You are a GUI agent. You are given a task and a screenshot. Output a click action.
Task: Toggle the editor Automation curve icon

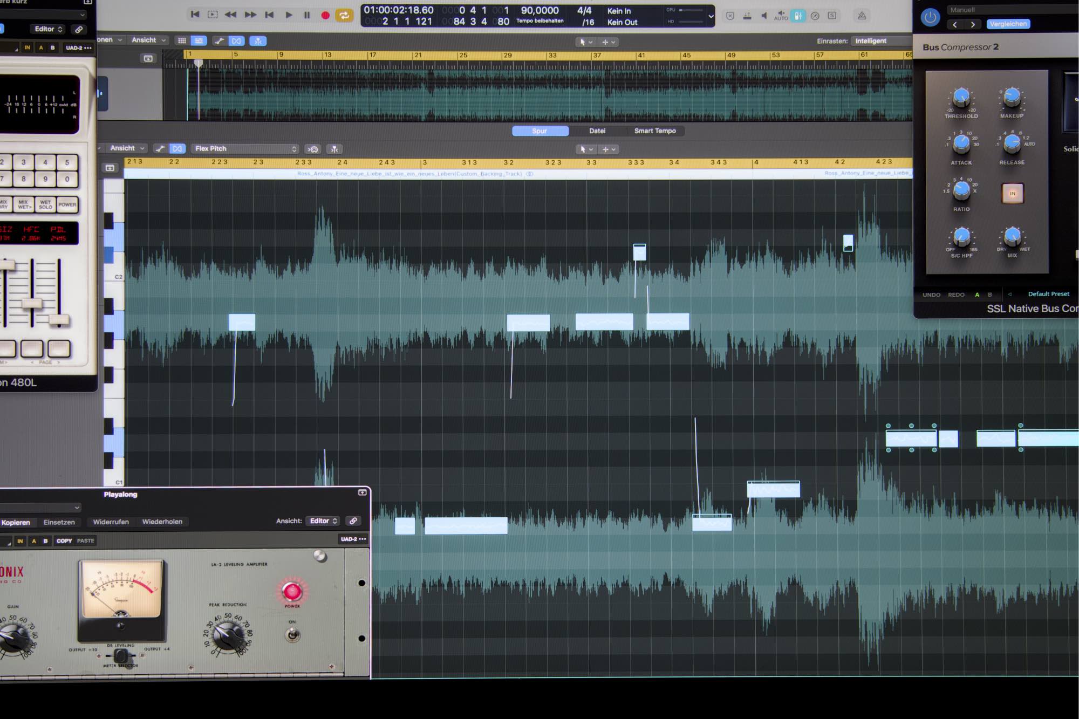160,148
